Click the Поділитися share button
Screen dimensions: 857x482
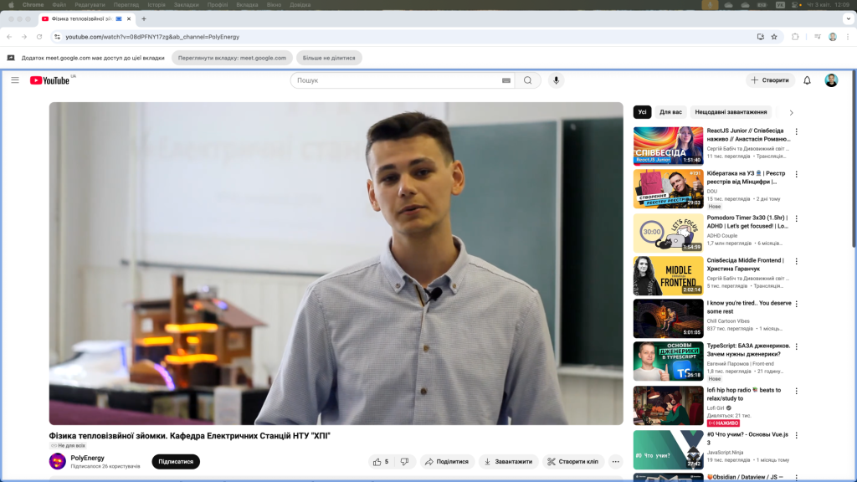click(447, 462)
